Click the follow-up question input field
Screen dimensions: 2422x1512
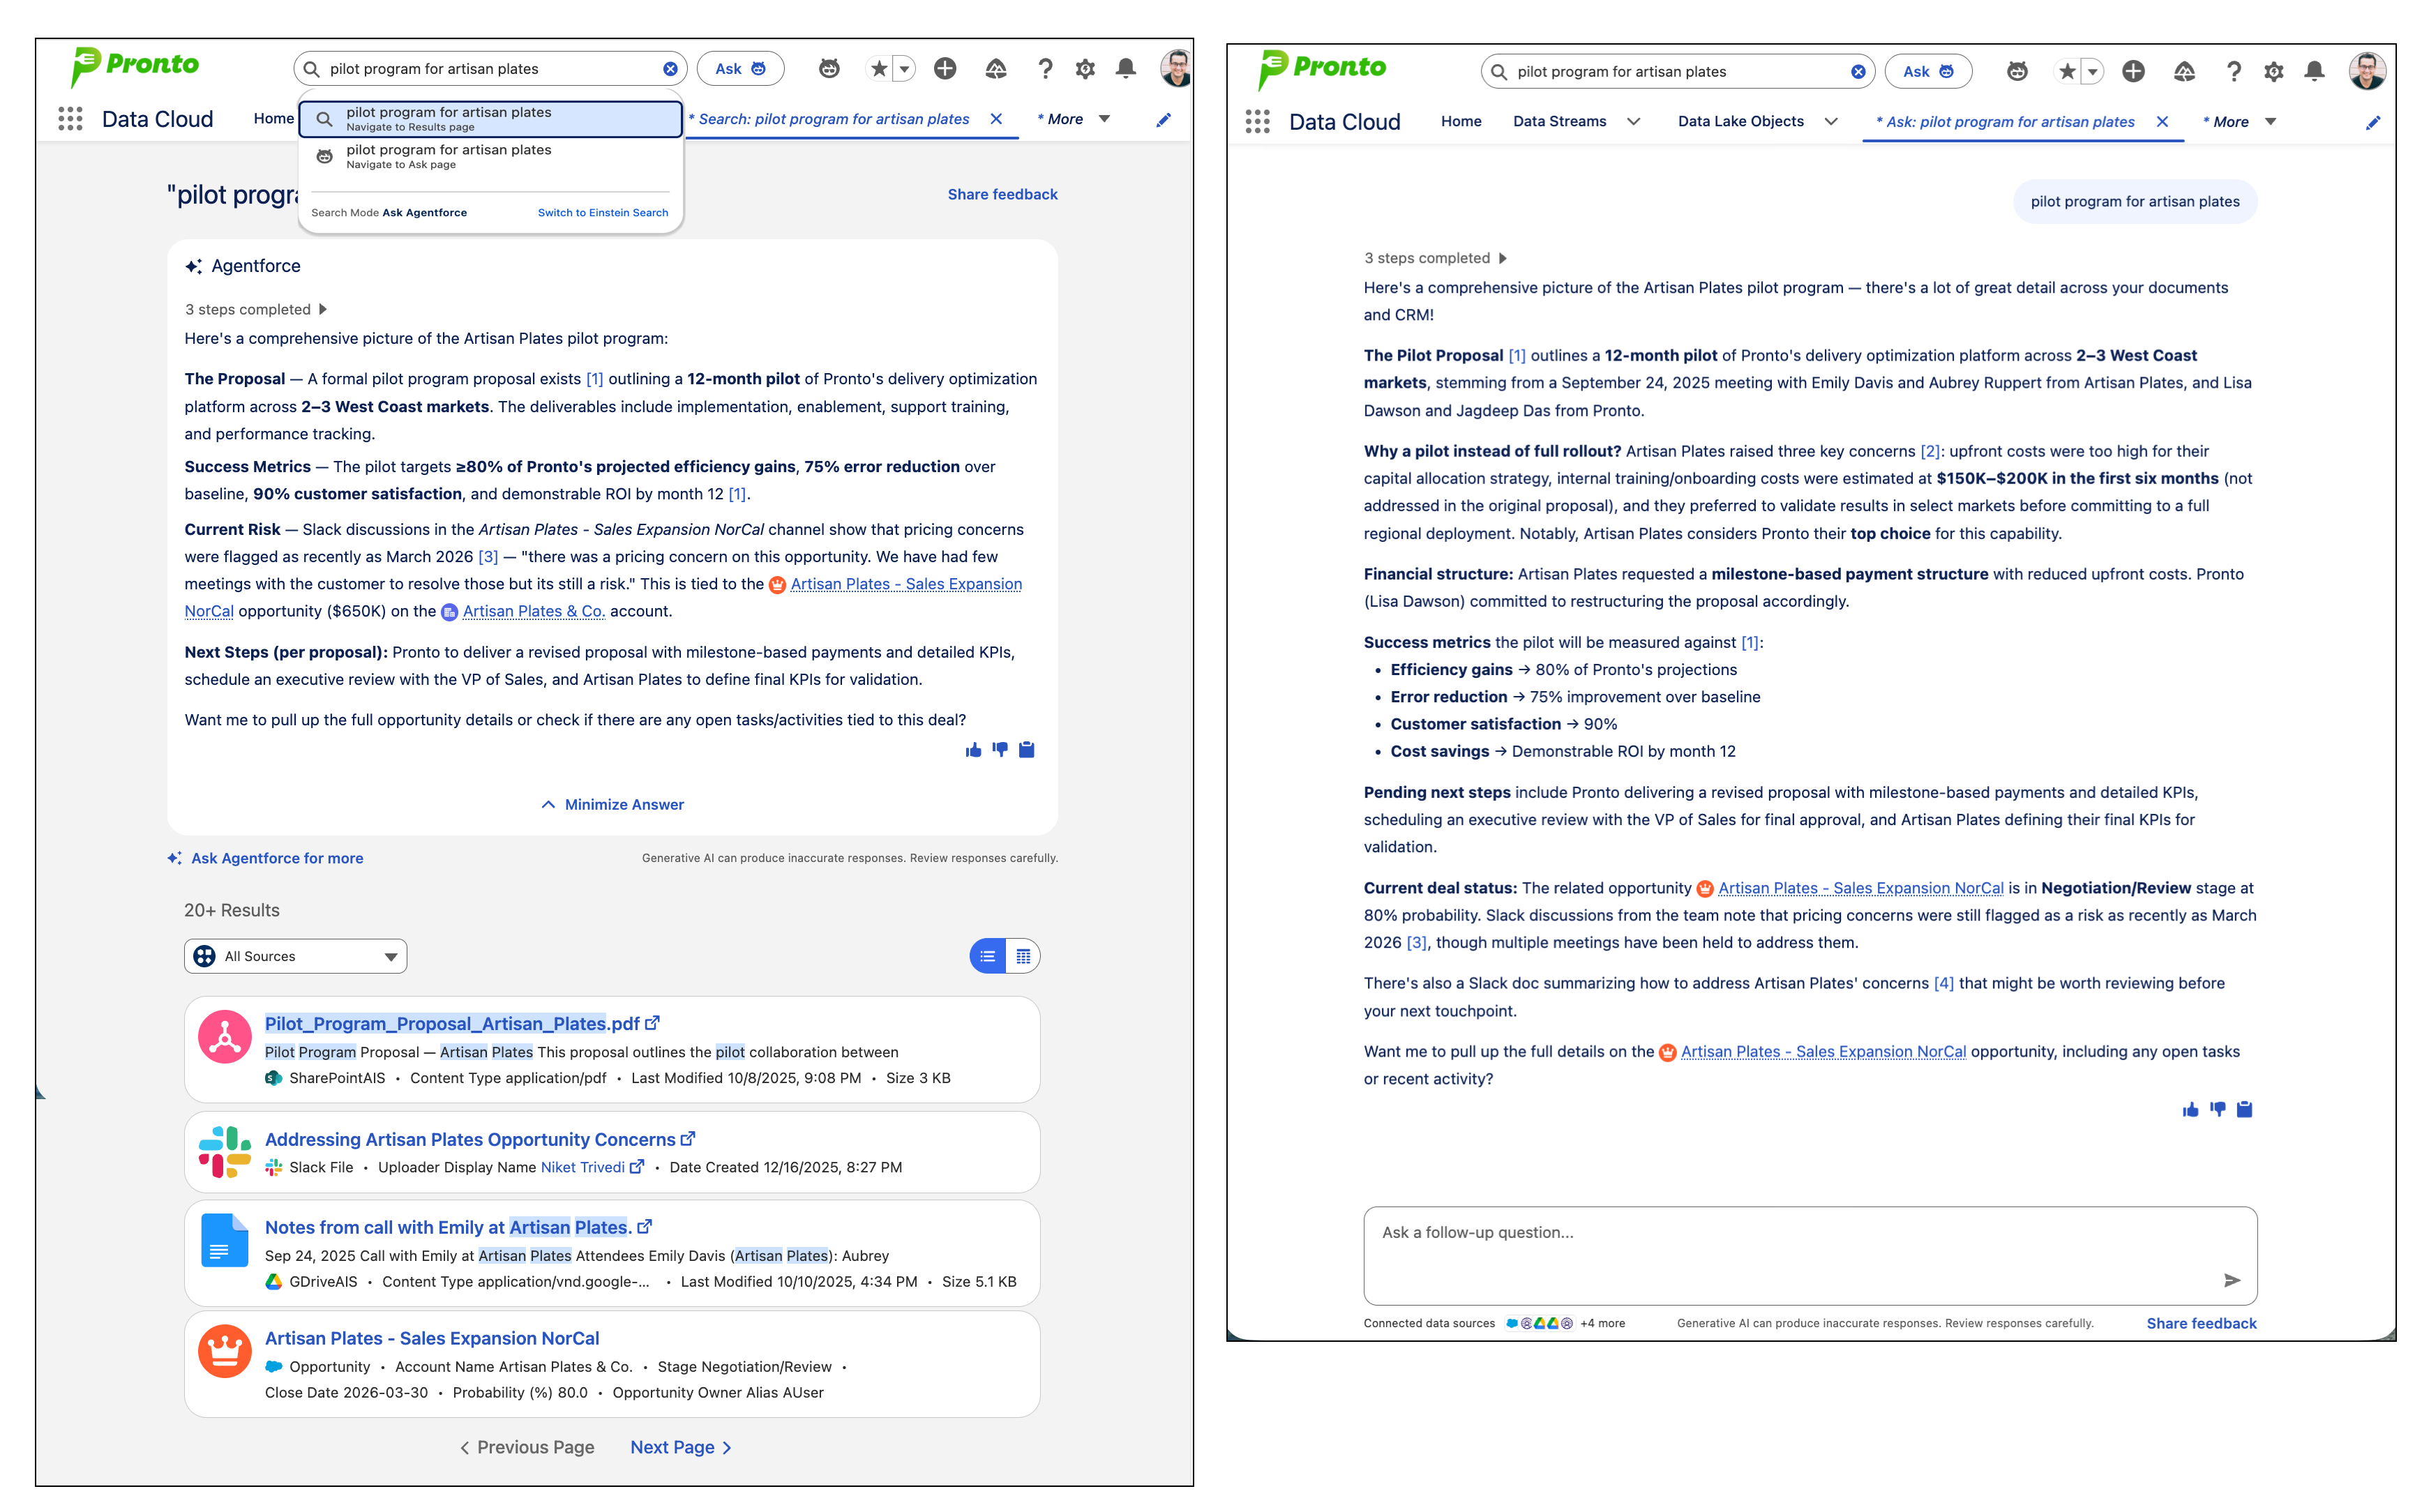tap(1810, 1256)
